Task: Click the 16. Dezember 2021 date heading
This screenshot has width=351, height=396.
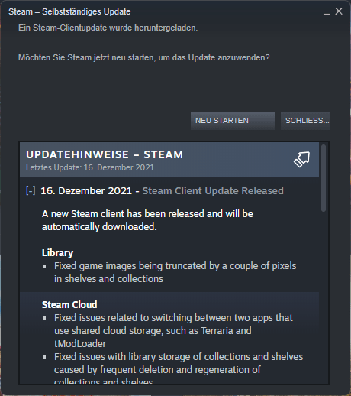Action: click(x=86, y=191)
